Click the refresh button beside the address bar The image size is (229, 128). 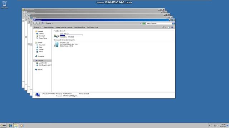144,23
